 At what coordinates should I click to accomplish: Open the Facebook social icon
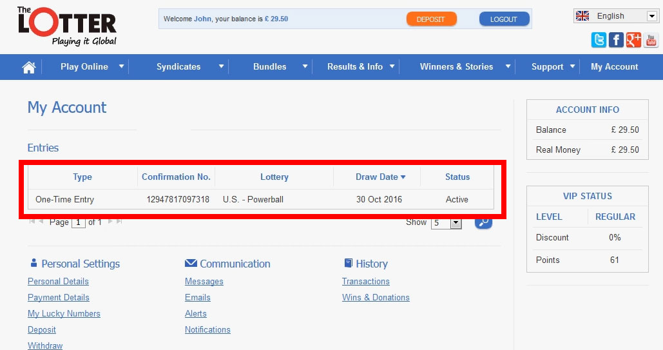click(x=616, y=40)
